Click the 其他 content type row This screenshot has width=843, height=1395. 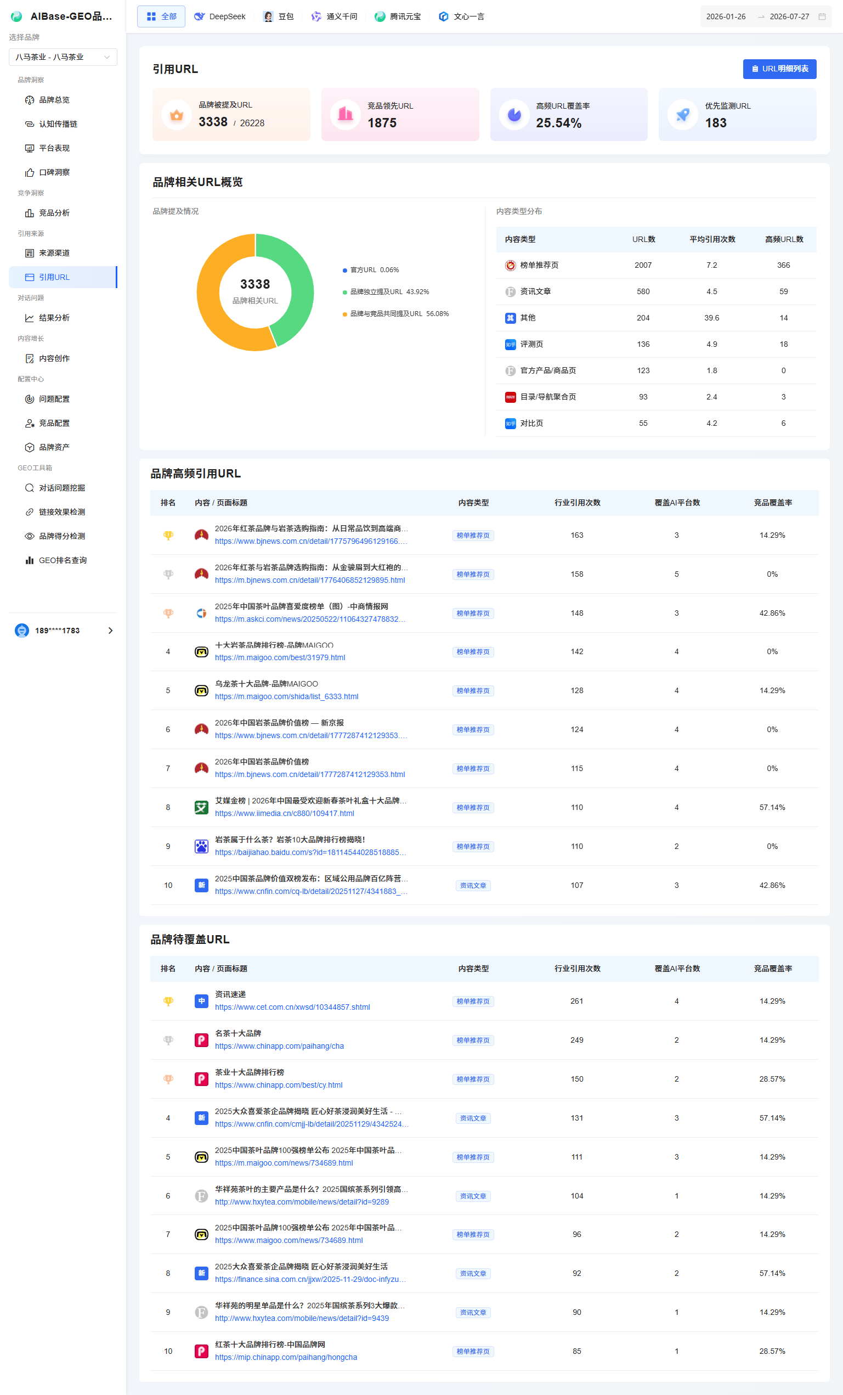[657, 318]
